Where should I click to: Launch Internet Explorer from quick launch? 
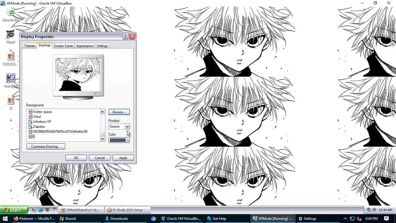(x=41, y=210)
